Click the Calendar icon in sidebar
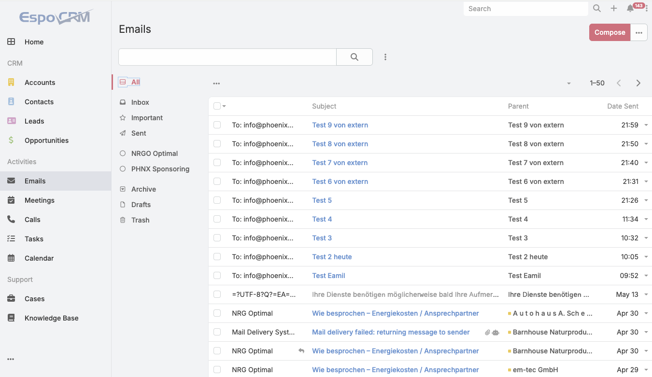 [x=11, y=258]
